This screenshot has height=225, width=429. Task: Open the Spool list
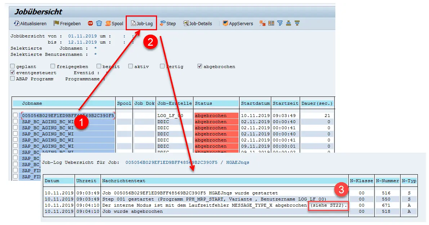coord(114,23)
